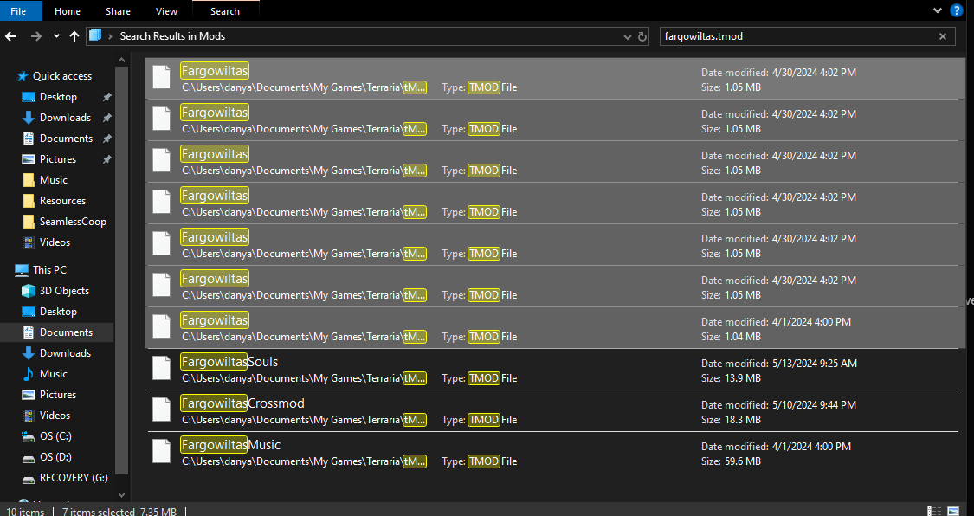Click the path under FargowiltasSouls
Image resolution: width=974 pixels, height=516 pixels.
[304, 378]
